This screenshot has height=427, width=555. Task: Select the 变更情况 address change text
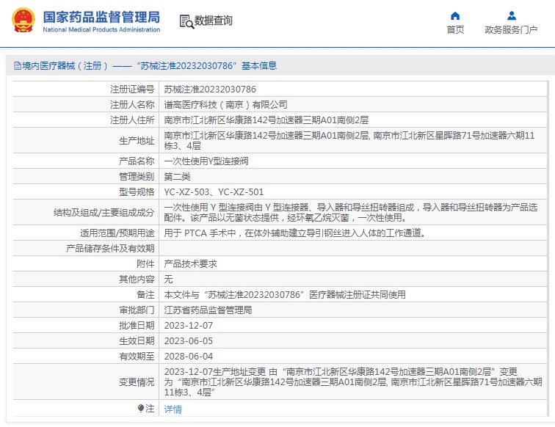tap(353, 382)
